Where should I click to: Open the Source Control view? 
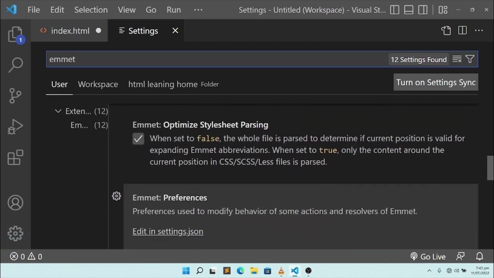15,96
